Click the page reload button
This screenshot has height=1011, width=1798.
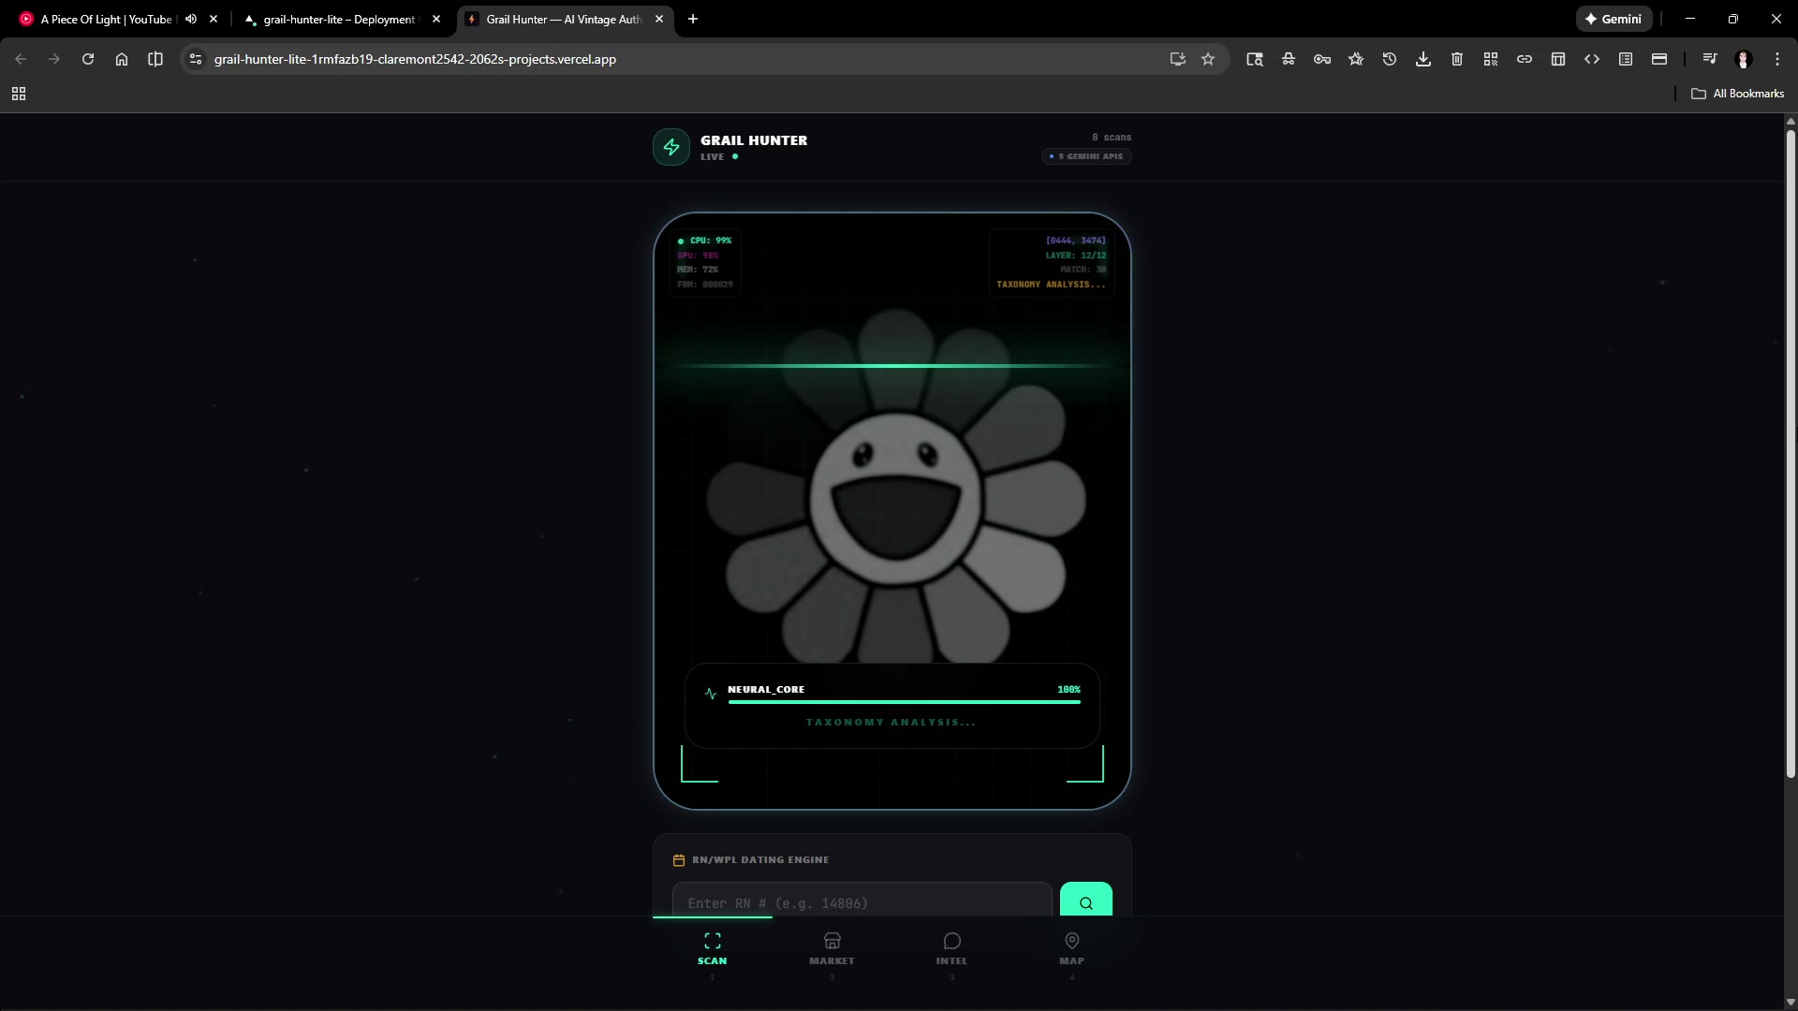[x=88, y=59]
